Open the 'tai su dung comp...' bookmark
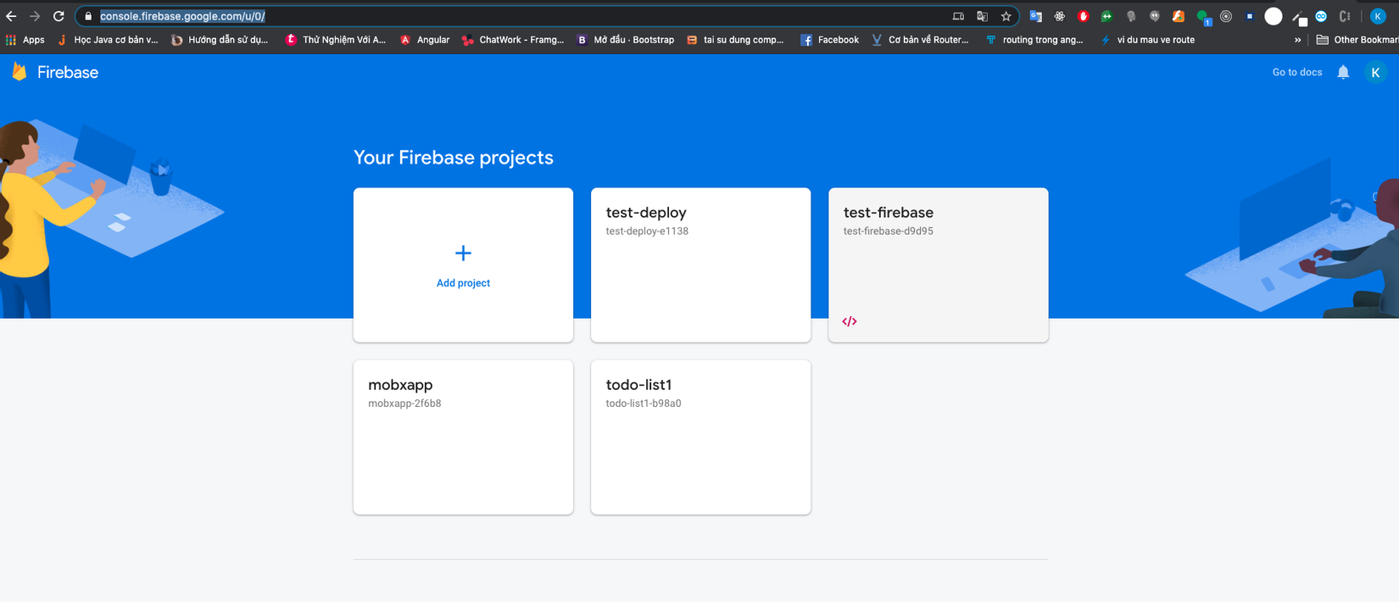The width and height of the screenshot is (1399, 602). point(735,40)
